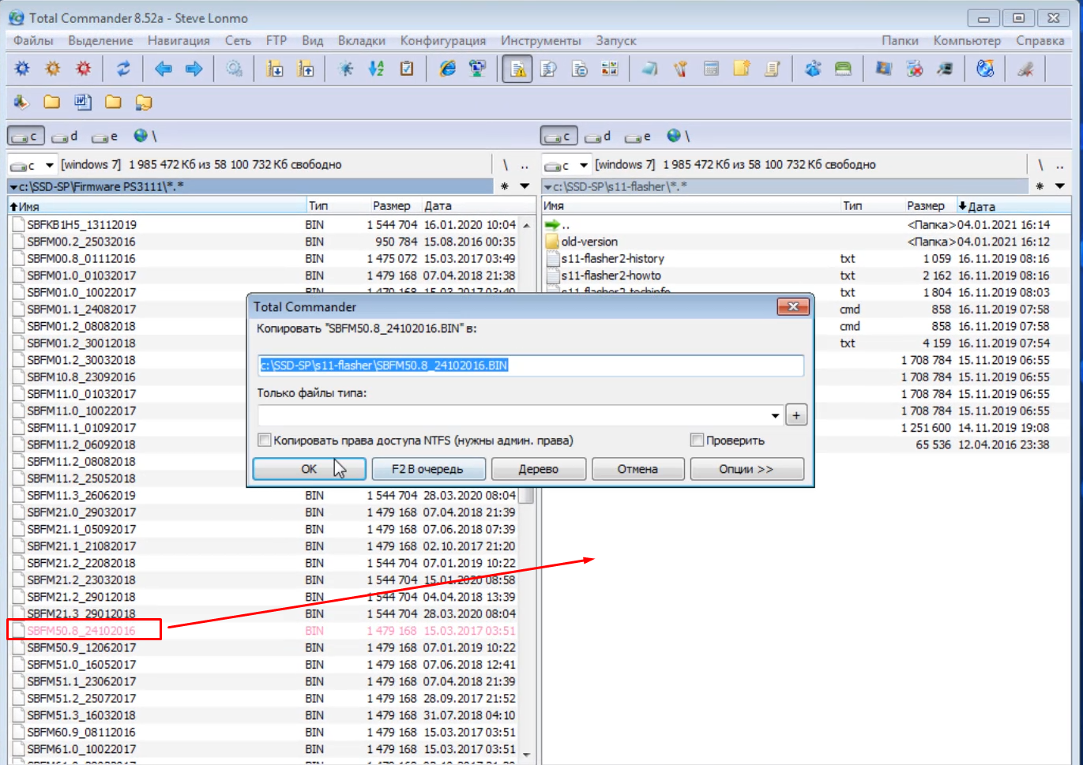
Task: Close the Total Commander copy dialog
Action: point(794,306)
